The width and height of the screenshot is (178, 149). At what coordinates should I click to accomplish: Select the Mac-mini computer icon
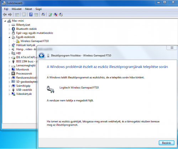[x=9, y=21]
